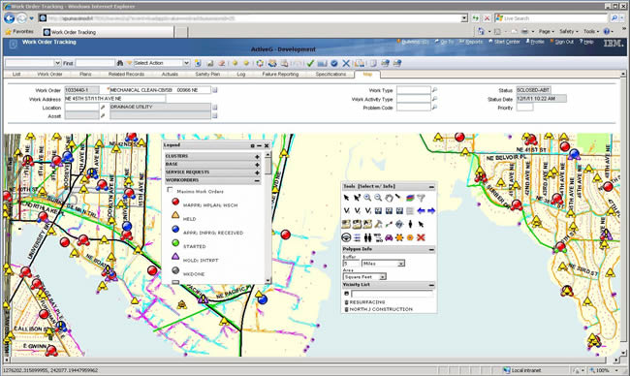Close the Legend panel
This screenshot has height=376, width=630.
tap(267, 145)
